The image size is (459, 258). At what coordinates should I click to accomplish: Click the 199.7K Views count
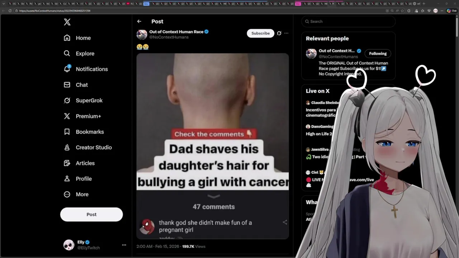194,247
